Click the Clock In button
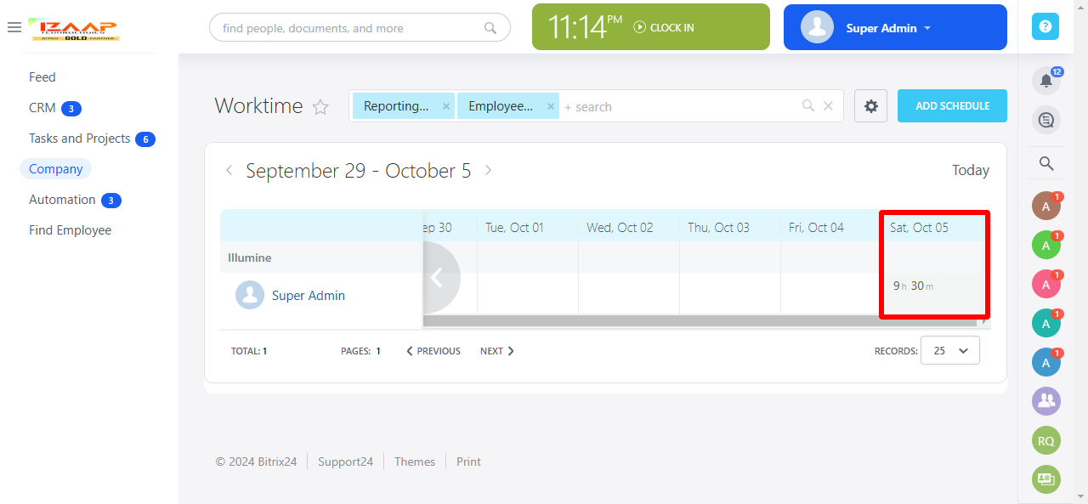Viewport: 1088px width, 504px height. (664, 28)
